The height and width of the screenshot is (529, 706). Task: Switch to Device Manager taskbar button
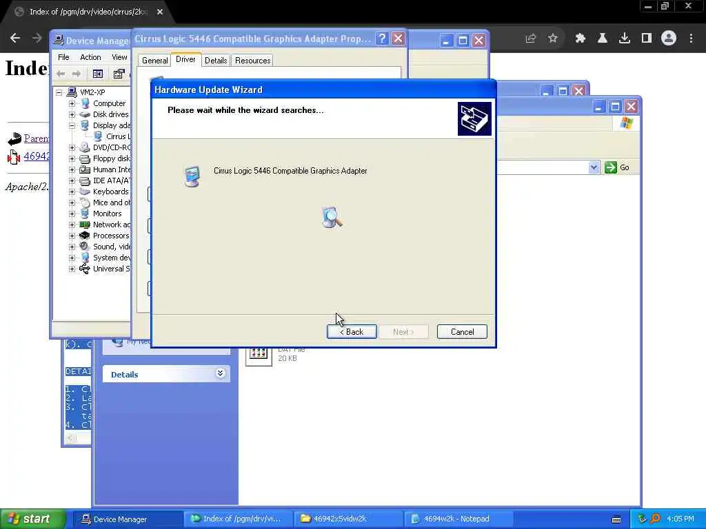click(x=128, y=519)
